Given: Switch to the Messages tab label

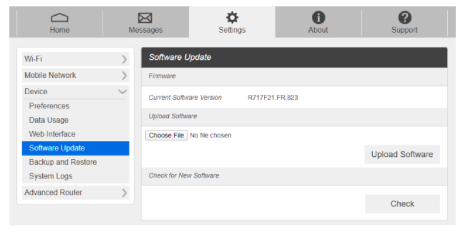Looking at the screenshot, I should [145, 30].
